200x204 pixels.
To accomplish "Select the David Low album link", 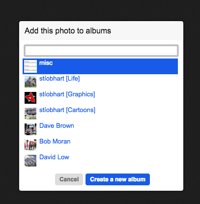I will point(54,157).
